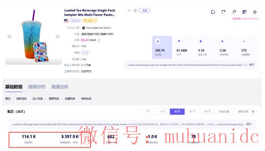Select the 270 livestreams card

248,47
